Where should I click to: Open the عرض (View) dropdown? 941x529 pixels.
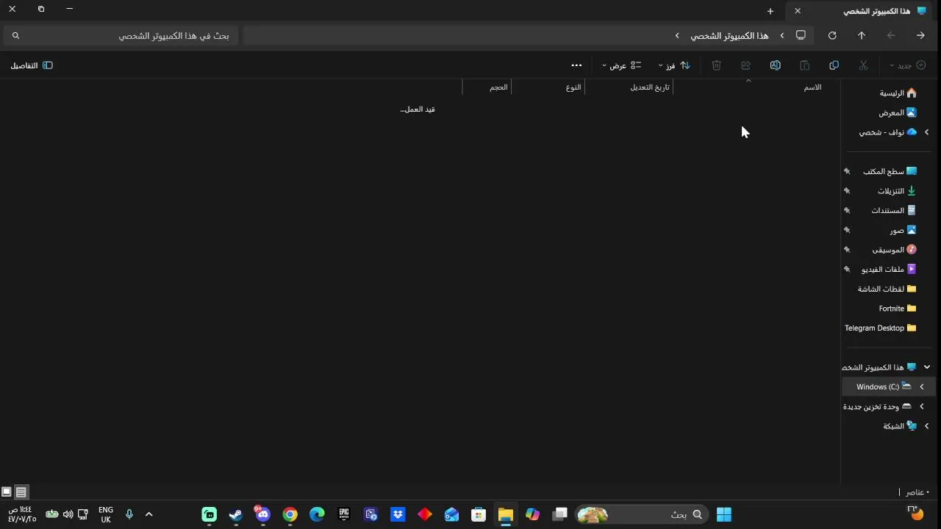622,65
